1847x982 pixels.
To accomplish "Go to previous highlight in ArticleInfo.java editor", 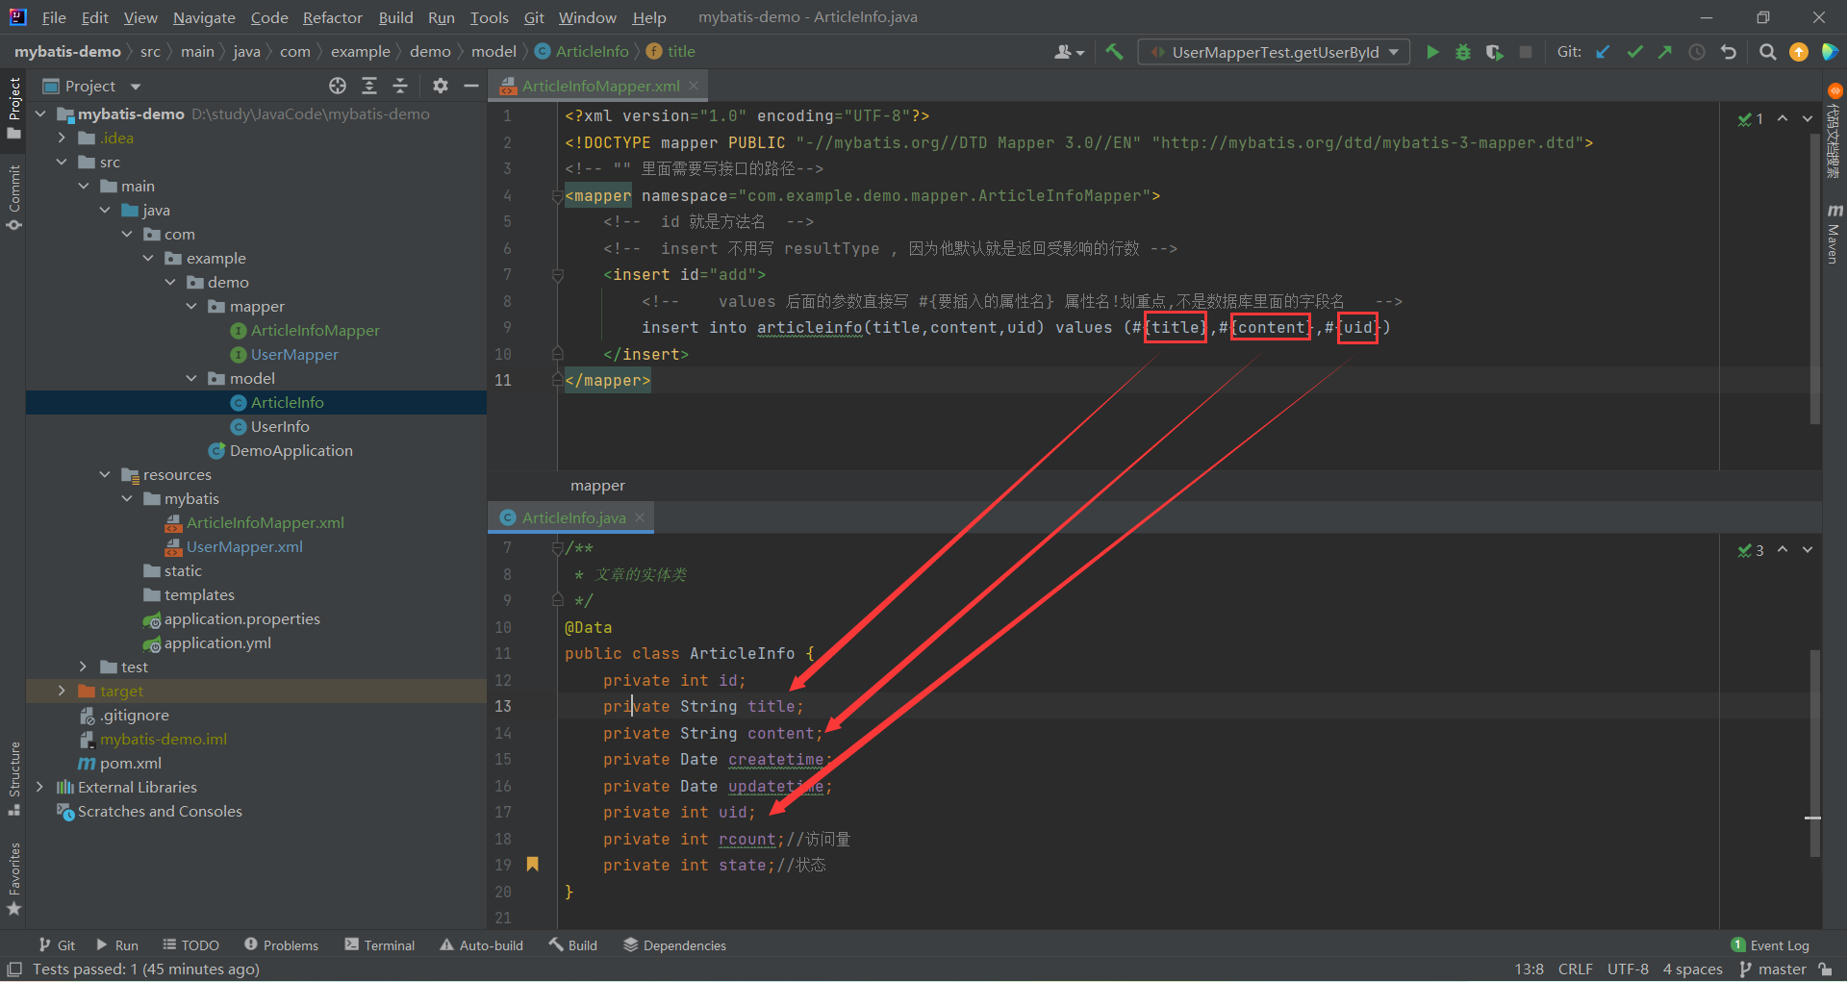I will (1783, 549).
